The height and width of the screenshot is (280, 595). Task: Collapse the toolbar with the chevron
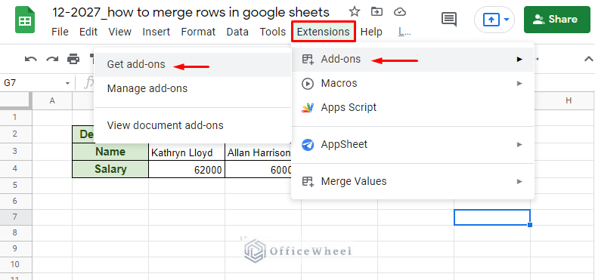588,59
